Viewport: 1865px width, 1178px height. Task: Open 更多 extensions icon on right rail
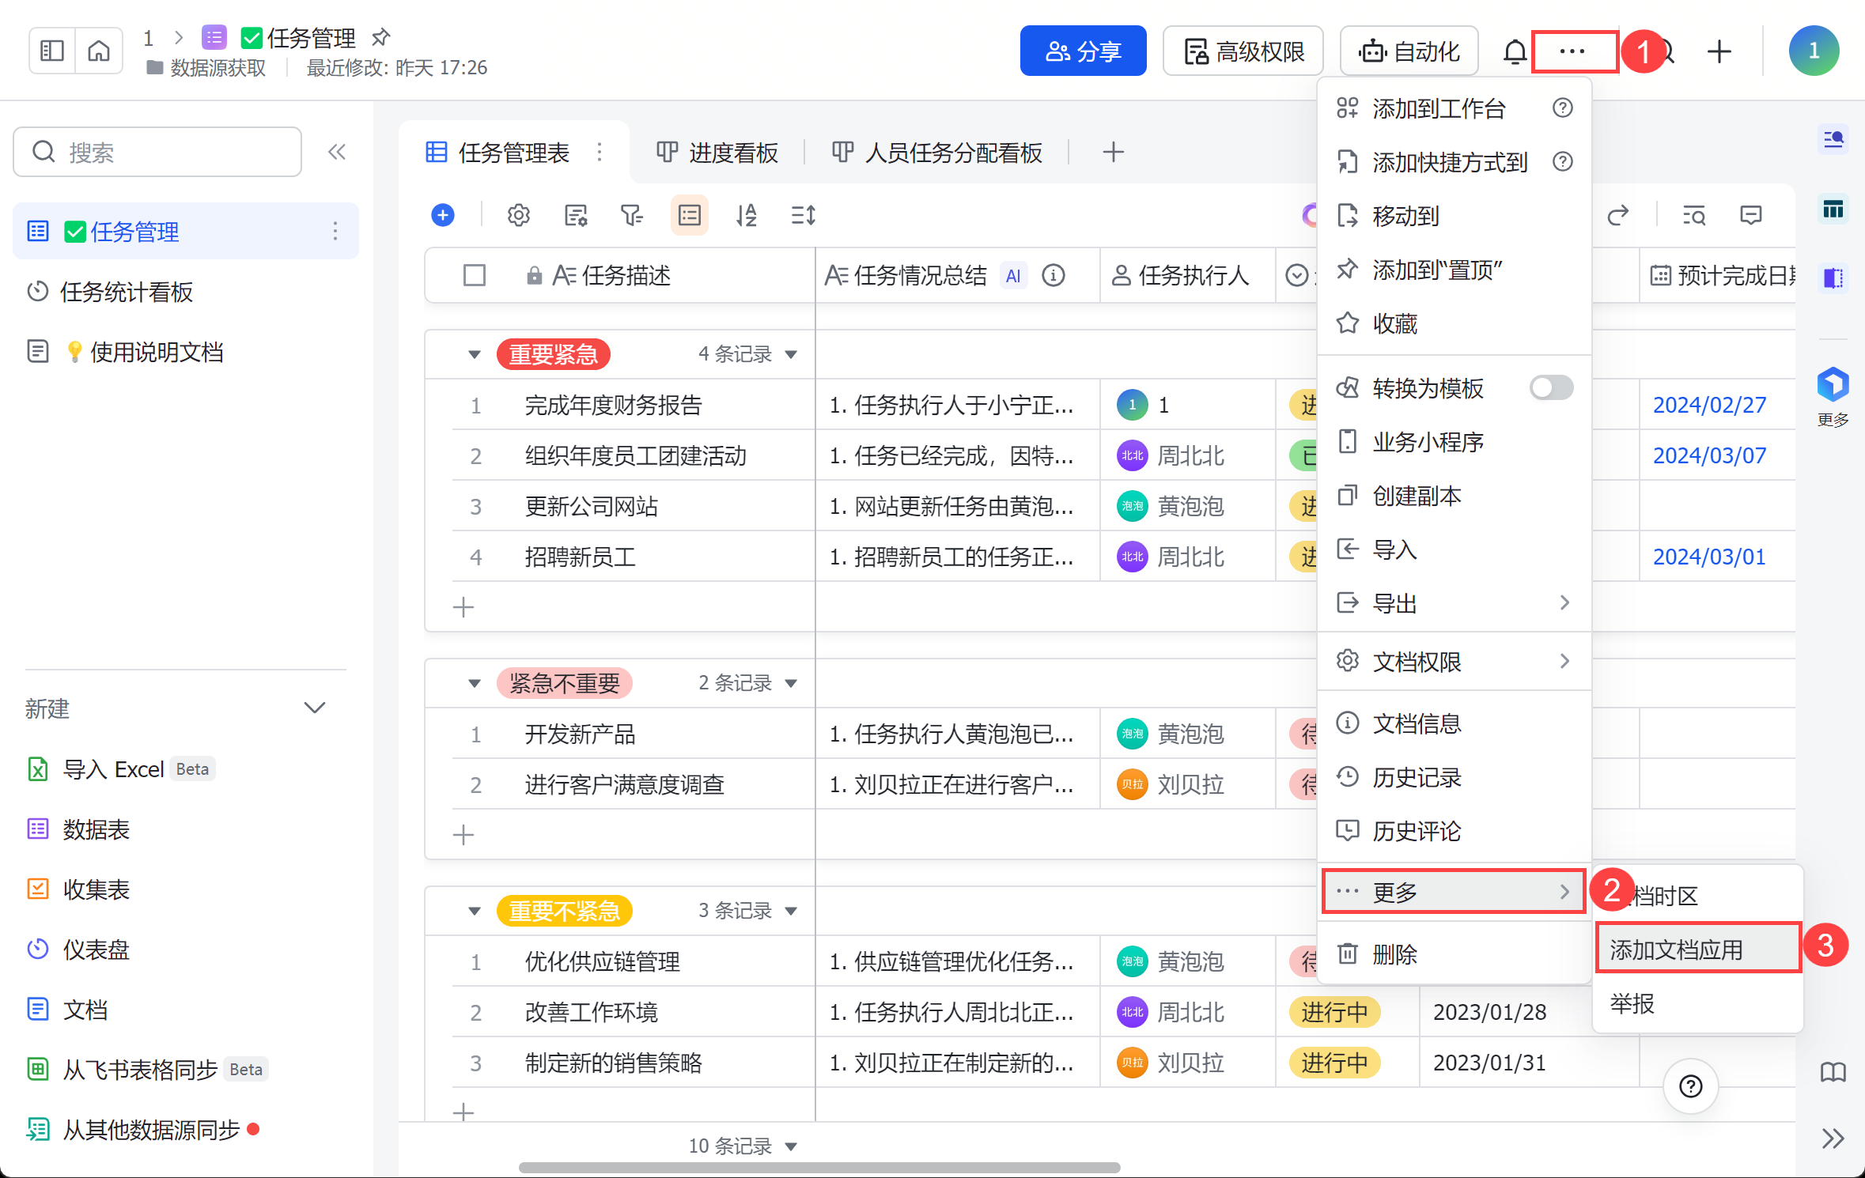click(1833, 397)
